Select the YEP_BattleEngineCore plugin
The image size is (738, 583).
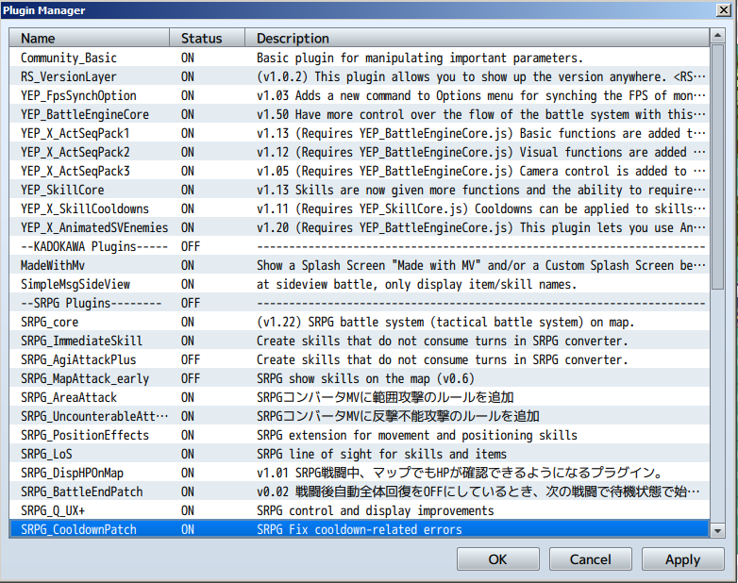pyautogui.click(x=360, y=114)
